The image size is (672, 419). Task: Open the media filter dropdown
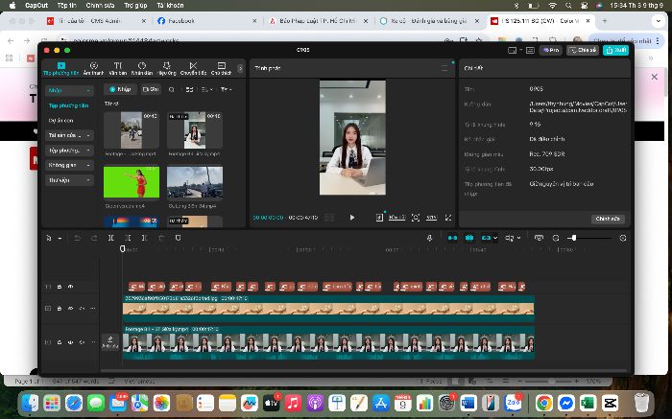tap(227, 89)
